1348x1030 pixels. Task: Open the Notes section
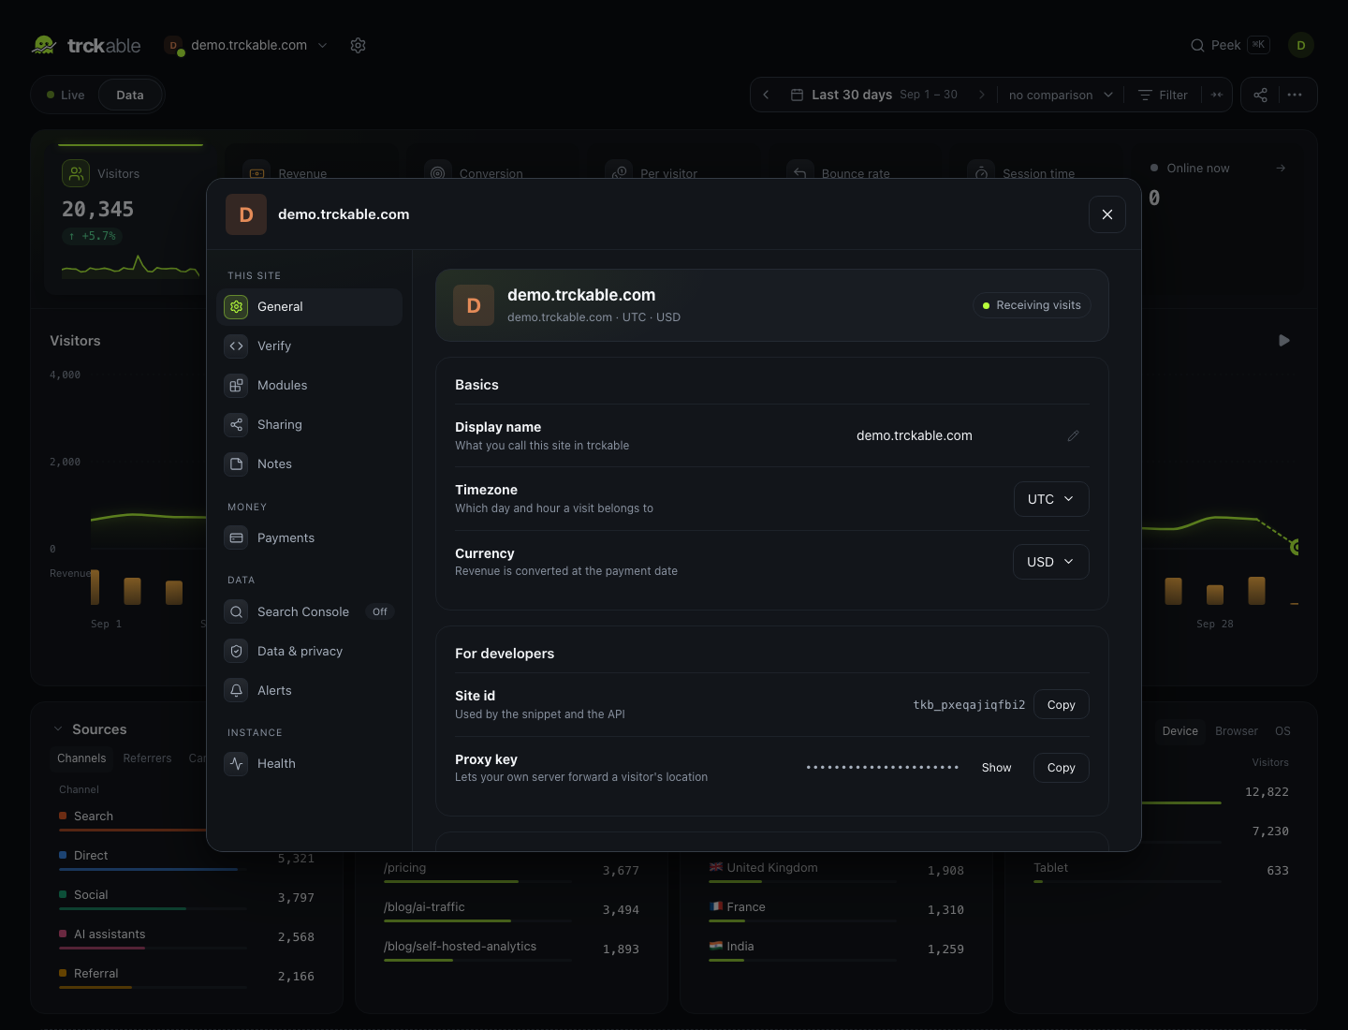pyautogui.click(x=310, y=464)
